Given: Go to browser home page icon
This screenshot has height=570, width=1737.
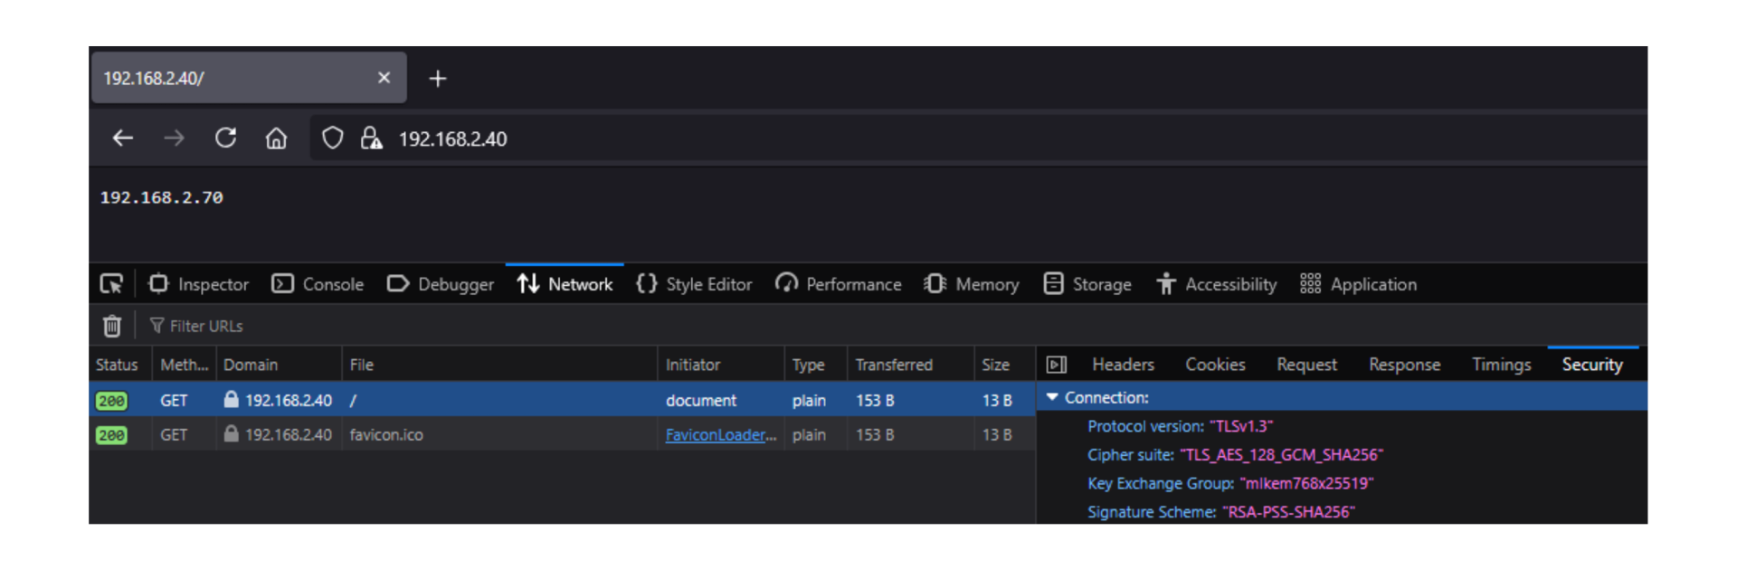Looking at the screenshot, I should 276,138.
